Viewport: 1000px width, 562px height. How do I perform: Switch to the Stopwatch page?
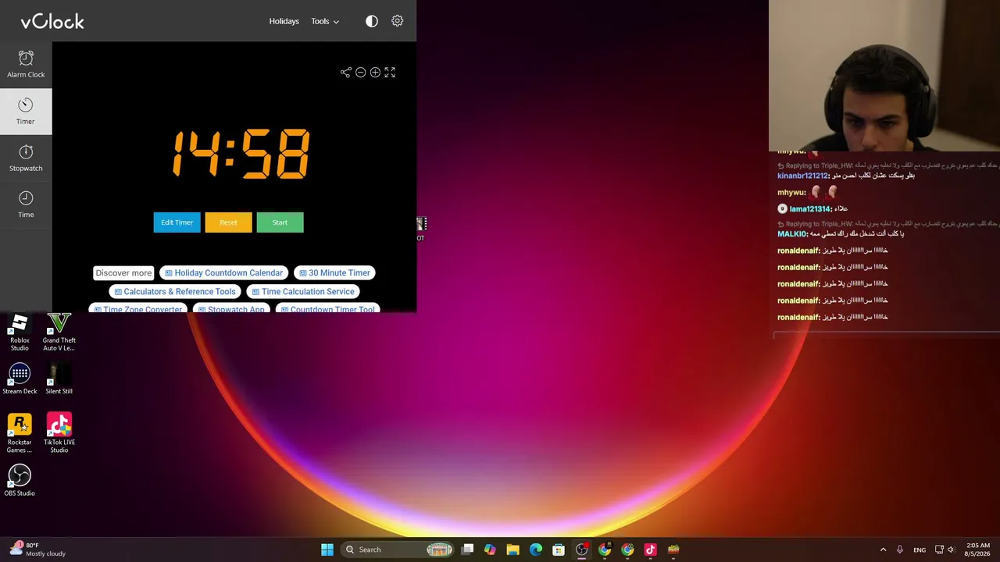pos(26,158)
